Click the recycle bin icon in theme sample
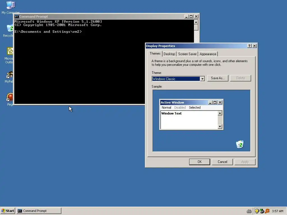The image size is (287, 215). 240,144
